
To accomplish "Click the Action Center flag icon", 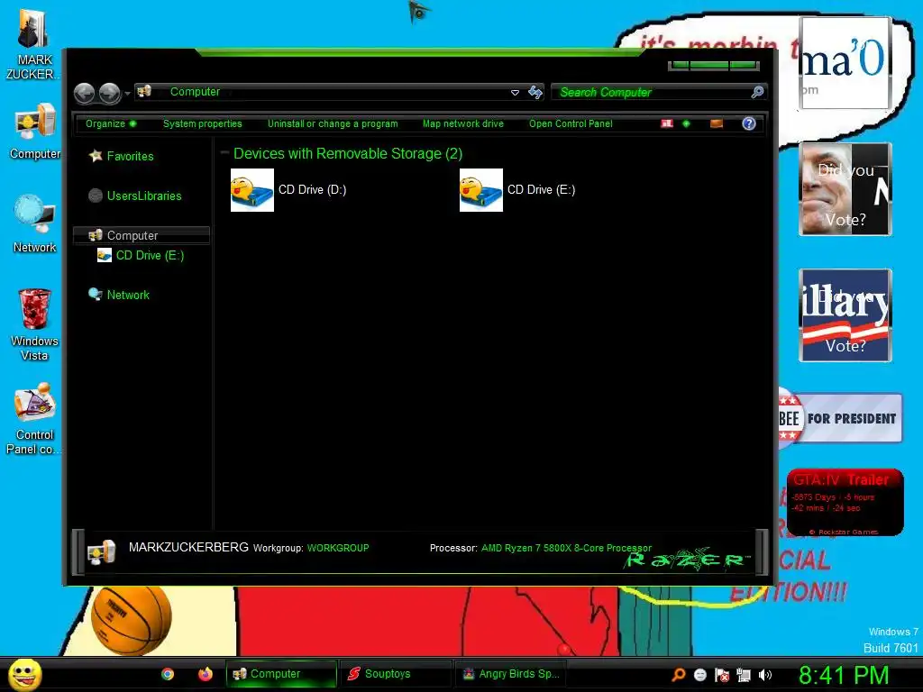I will (722, 675).
